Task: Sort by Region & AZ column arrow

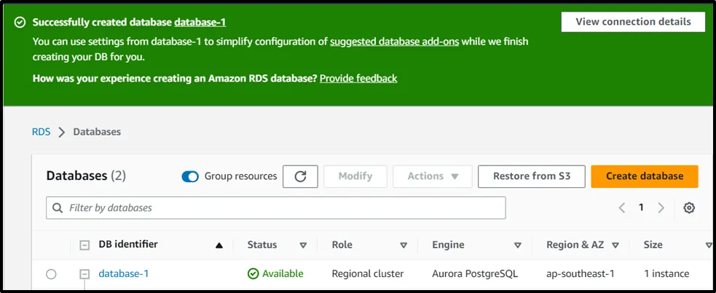Action: pos(615,246)
